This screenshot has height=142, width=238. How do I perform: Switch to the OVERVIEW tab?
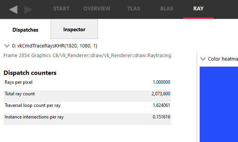tap(97, 8)
